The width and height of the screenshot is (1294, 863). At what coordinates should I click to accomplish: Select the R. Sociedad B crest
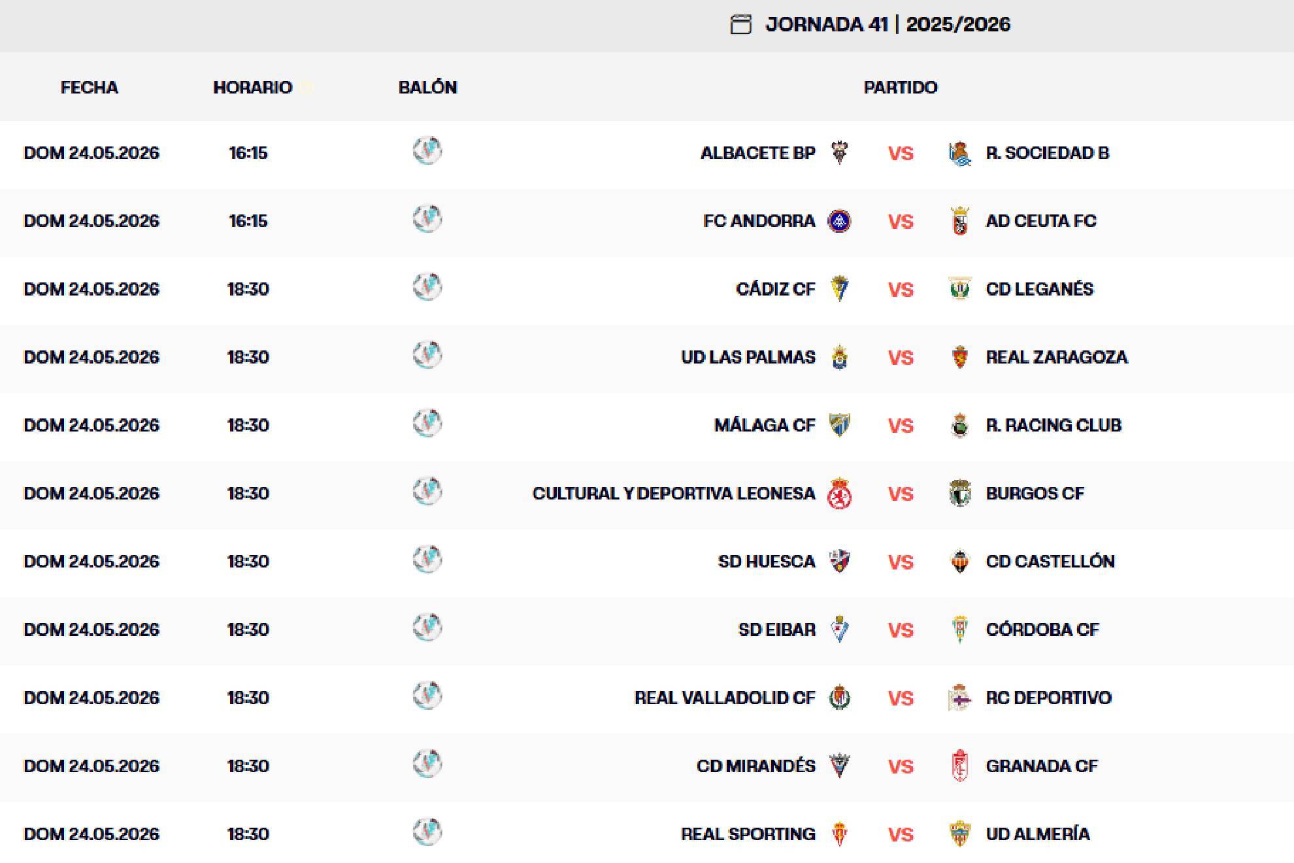pyautogui.click(x=959, y=153)
